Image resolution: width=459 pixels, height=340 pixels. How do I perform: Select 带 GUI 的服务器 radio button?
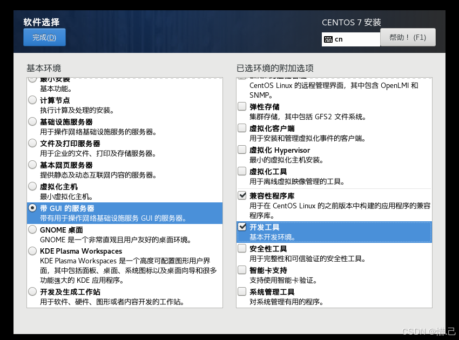click(x=32, y=208)
